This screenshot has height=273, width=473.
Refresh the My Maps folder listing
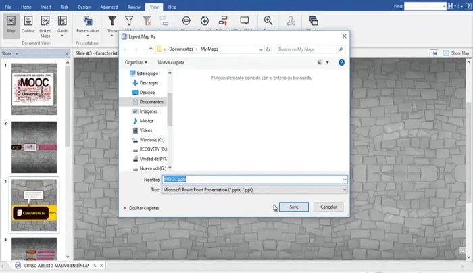click(269, 49)
